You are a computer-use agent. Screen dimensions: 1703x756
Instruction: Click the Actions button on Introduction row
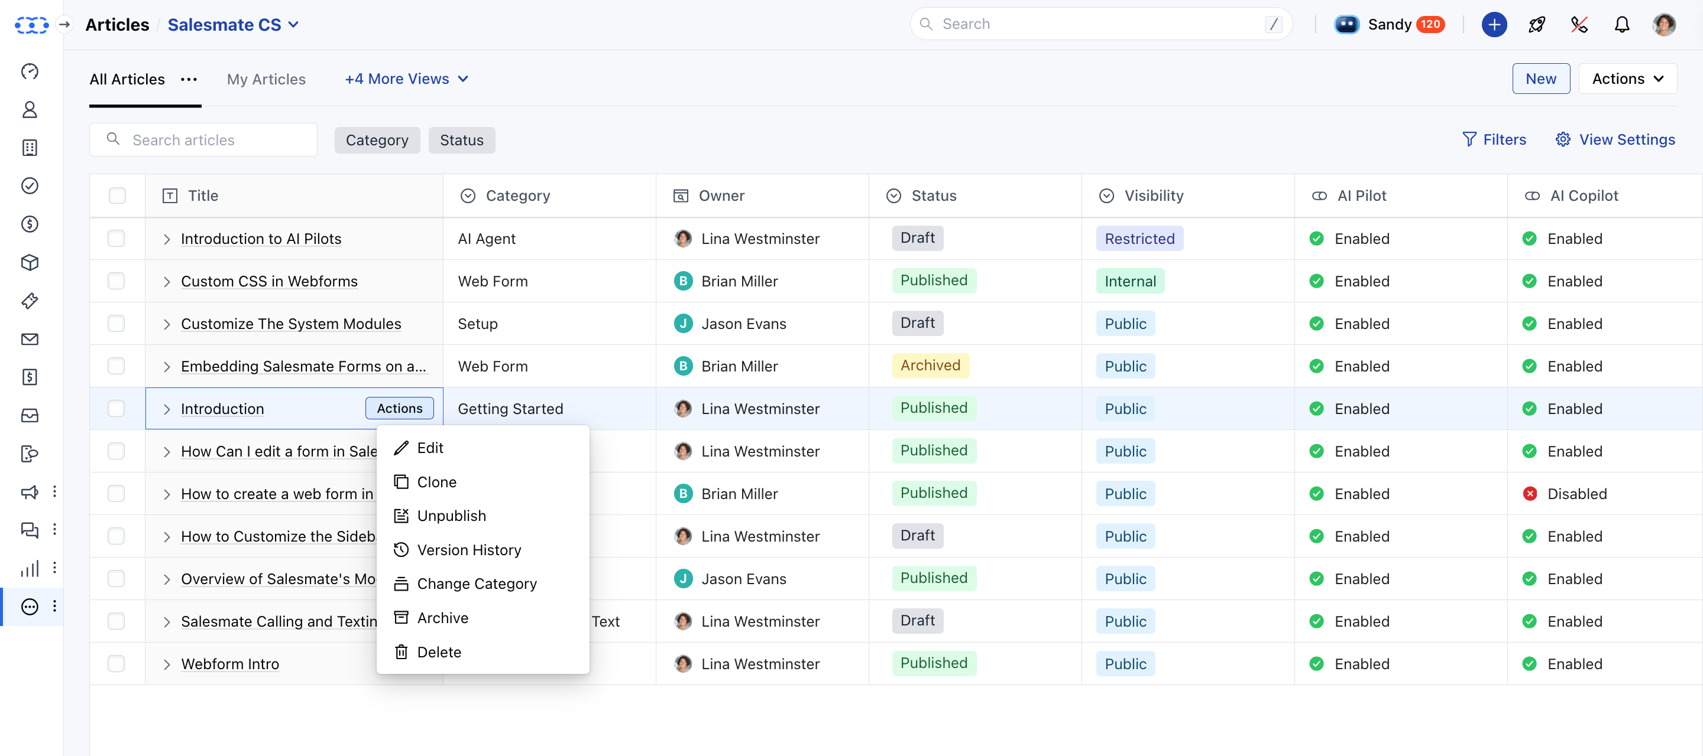[x=399, y=408]
